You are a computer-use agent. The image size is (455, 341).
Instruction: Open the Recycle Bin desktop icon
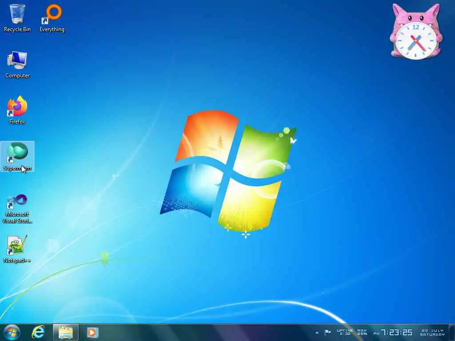[x=17, y=18]
